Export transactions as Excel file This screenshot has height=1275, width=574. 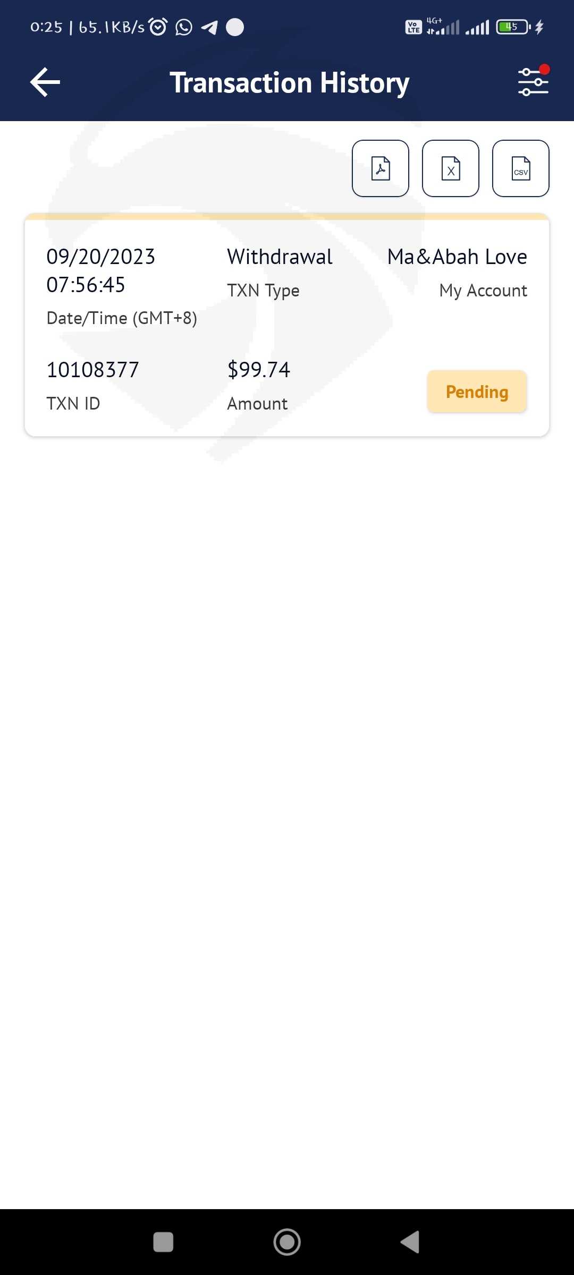[451, 168]
